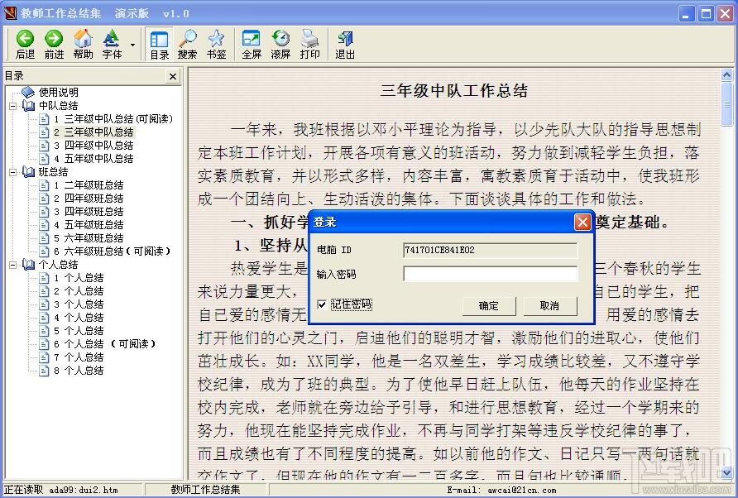
Task: Click the 输入密码 password field
Action: [x=490, y=274]
